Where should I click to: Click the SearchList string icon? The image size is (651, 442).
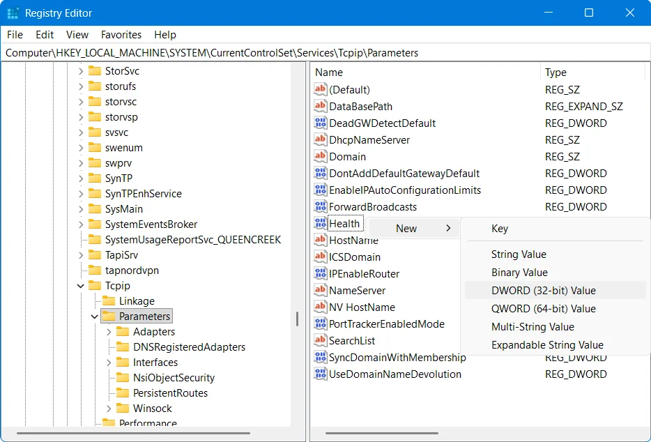tap(320, 341)
